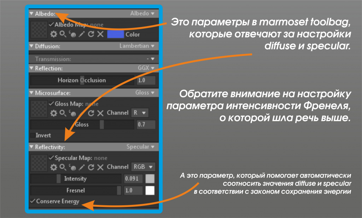
Task: Click the white Fresnel color swatch
Action: pyautogui.click(x=150, y=190)
